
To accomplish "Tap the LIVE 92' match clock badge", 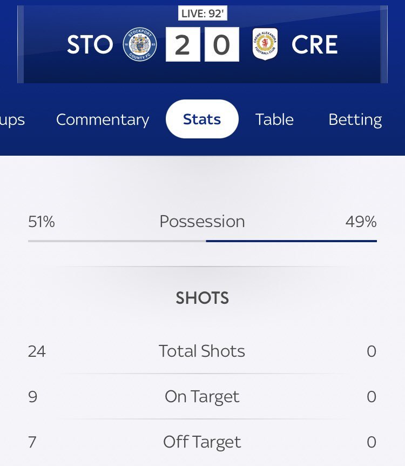I will (203, 14).
